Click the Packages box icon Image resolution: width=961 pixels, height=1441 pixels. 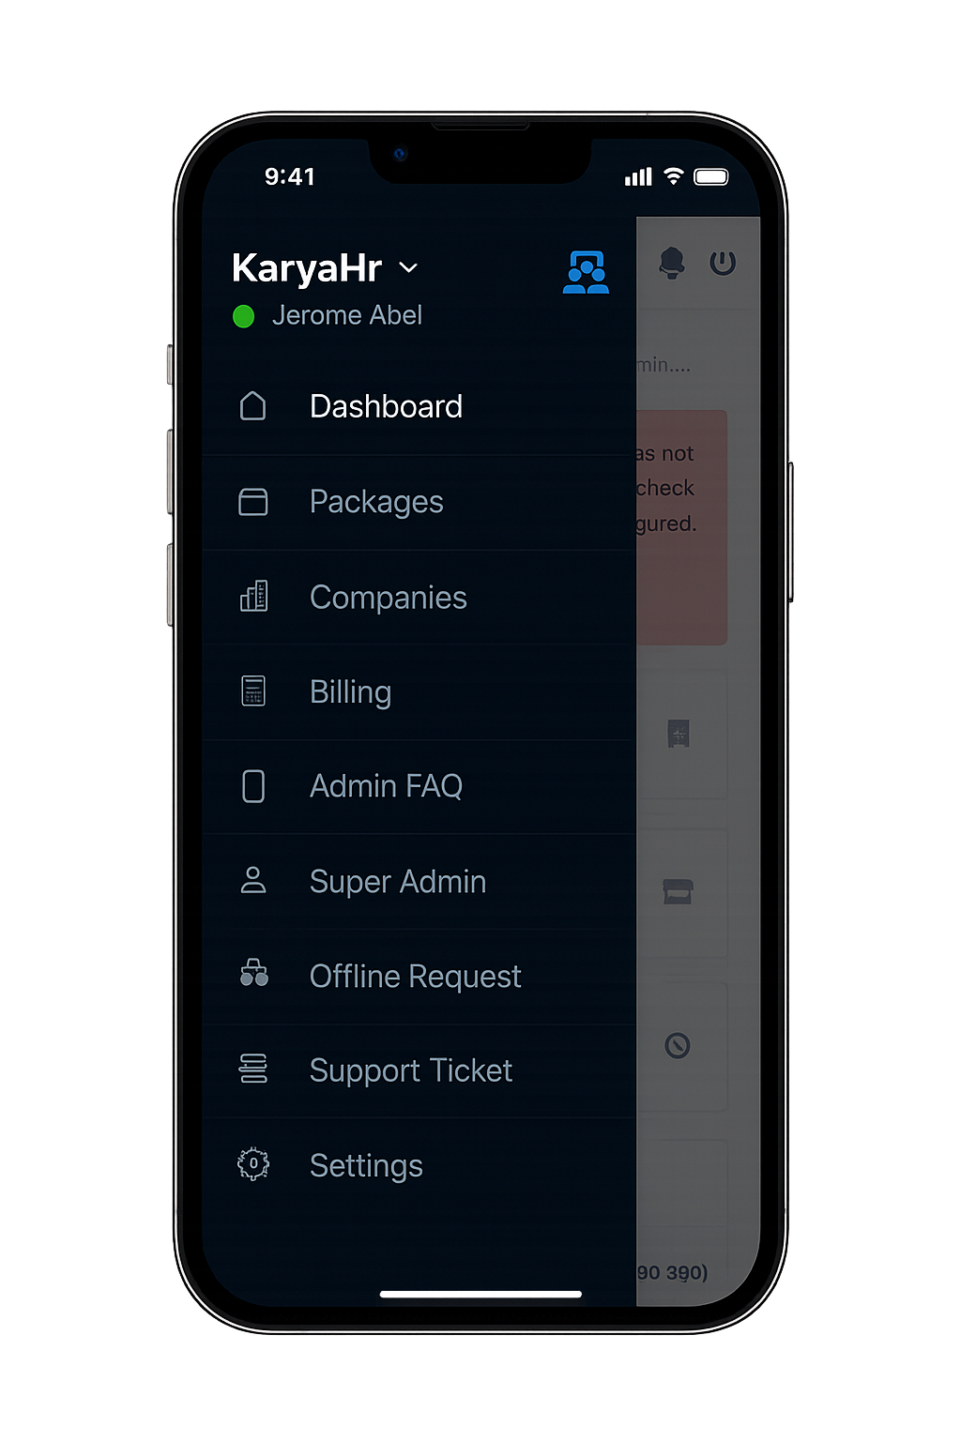[x=253, y=502]
